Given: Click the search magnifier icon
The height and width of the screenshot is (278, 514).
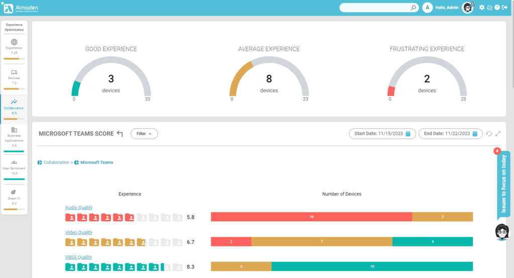Looking at the screenshot, I should [413, 8].
